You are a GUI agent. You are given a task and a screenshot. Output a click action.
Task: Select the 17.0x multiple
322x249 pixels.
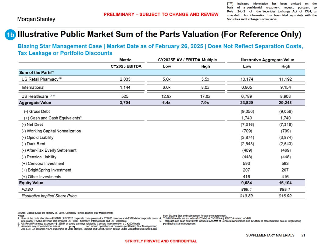click(205, 96)
